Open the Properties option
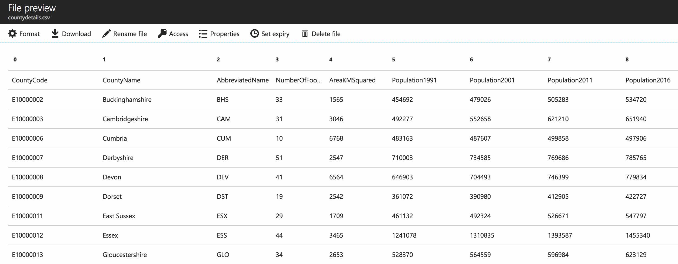Image resolution: width=678 pixels, height=264 pixels. 224,34
